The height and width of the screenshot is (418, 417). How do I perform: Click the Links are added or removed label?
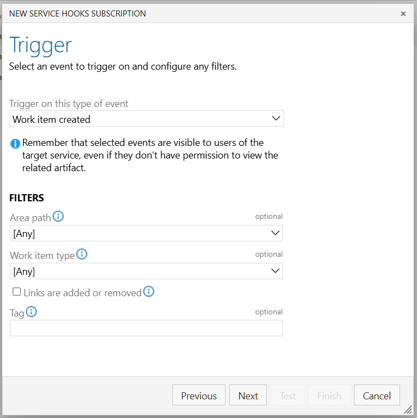point(83,293)
